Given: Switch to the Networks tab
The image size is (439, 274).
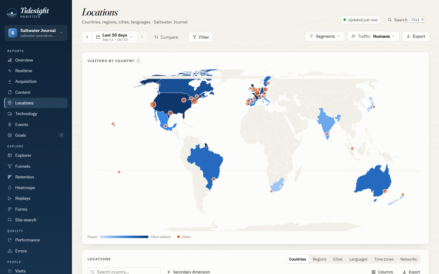Looking at the screenshot, I should (x=409, y=259).
